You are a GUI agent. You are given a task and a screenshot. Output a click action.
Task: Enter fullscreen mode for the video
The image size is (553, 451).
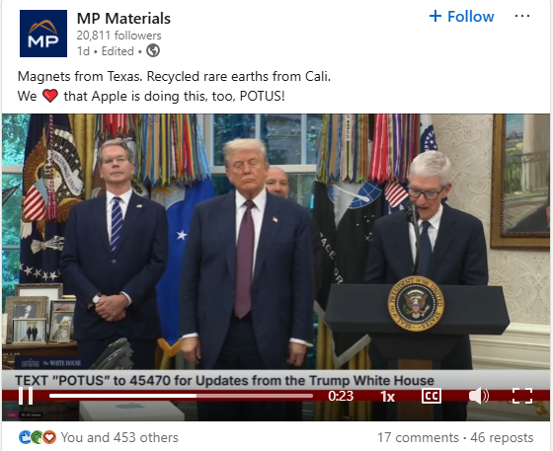point(522,396)
